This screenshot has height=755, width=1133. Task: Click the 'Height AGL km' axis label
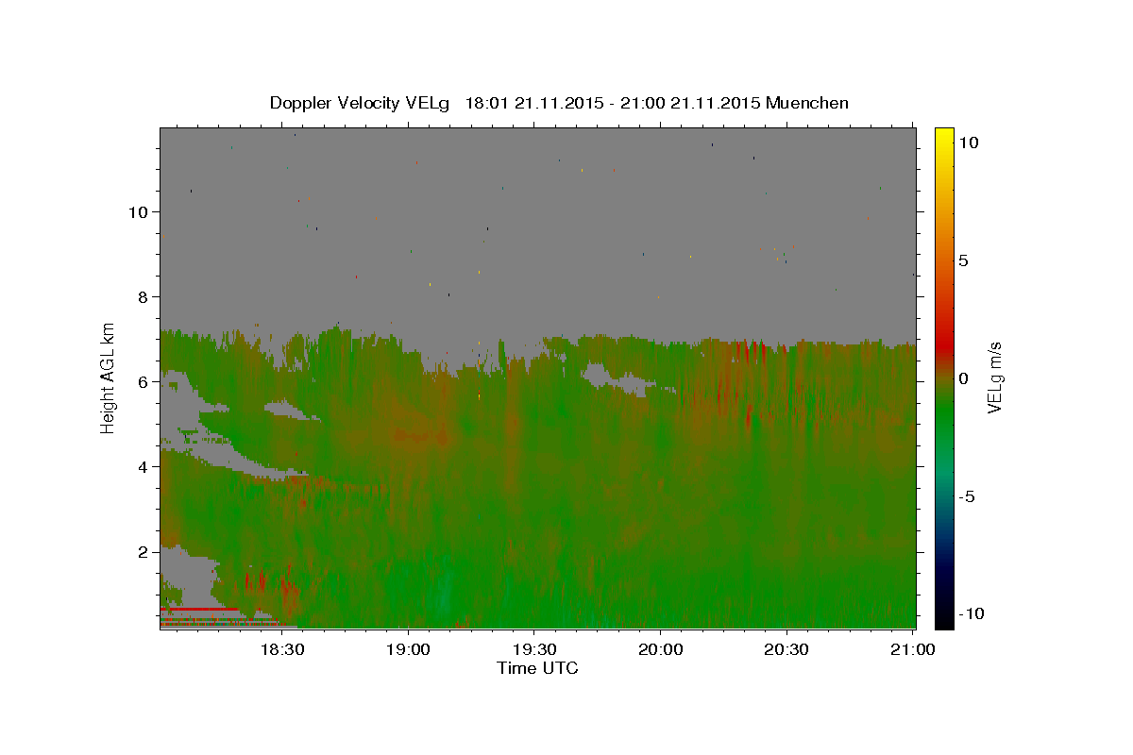pyautogui.click(x=109, y=377)
